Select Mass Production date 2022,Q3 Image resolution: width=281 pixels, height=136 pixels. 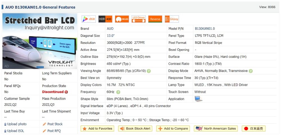pyautogui.click(x=48, y=105)
